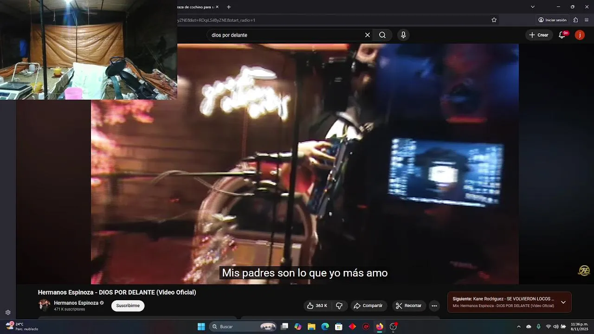Open browser extensions icon
The width and height of the screenshot is (594, 334).
coord(575,20)
